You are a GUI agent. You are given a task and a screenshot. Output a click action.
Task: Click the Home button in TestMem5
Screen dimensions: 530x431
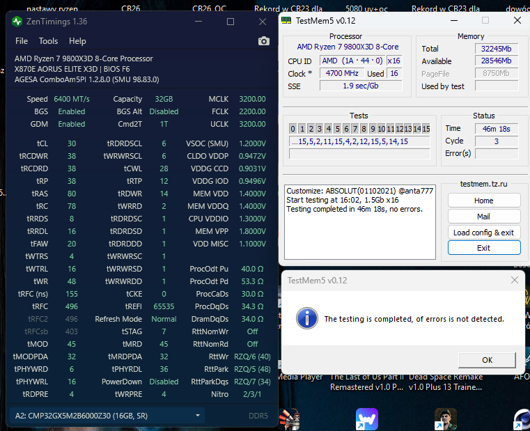[x=483, y=201]
